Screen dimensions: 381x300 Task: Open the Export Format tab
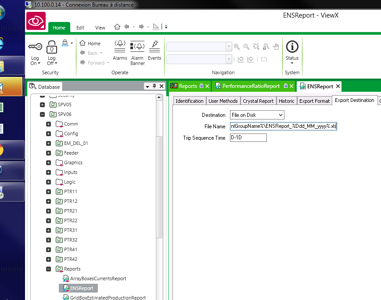coord(314,101)
